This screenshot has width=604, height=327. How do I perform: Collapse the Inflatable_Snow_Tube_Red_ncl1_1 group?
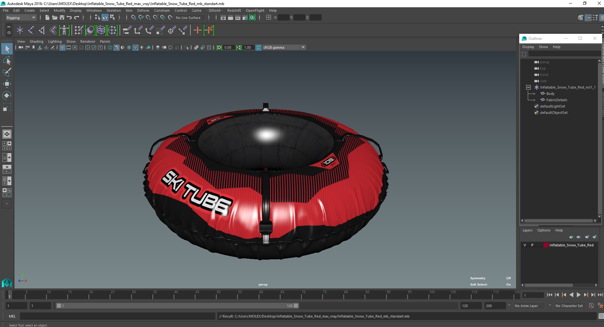(528, 87)
